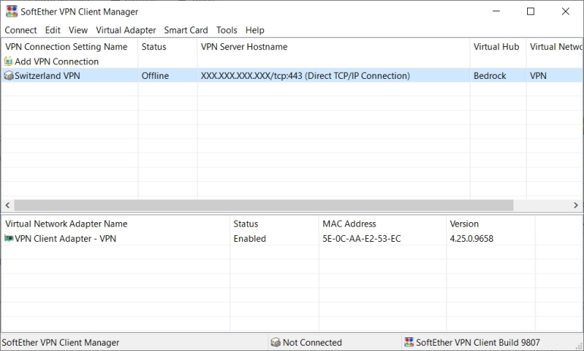Click the SoftEther app icon in title bar
The height and width of the screenshot is (351, 584).
tap(11, 11)
